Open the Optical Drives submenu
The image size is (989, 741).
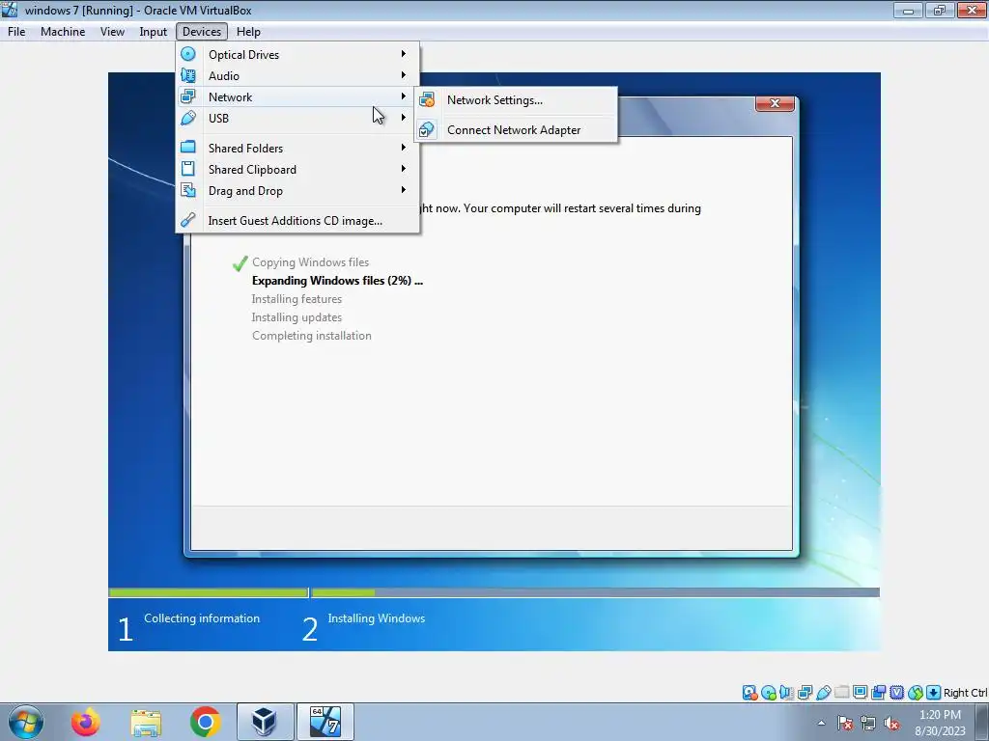pyautogui.click(x=297, y=54)
